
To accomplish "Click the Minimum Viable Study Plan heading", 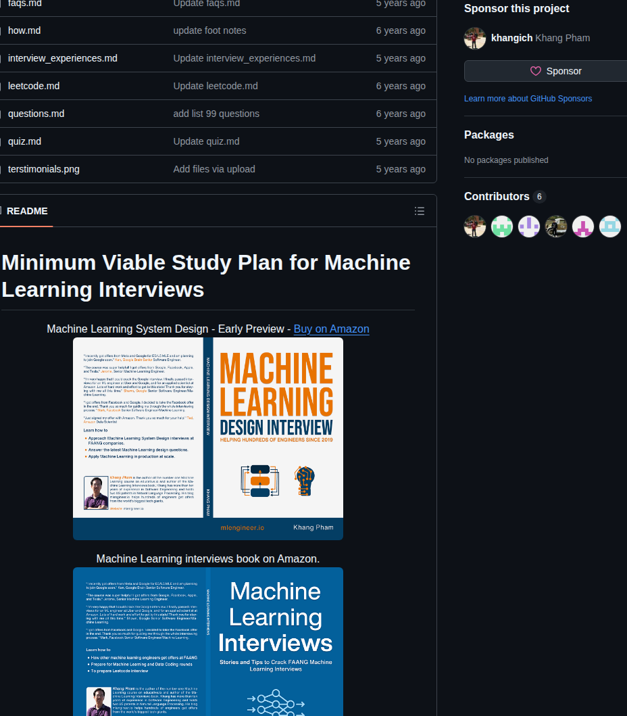I will click(x=206, y=276).
